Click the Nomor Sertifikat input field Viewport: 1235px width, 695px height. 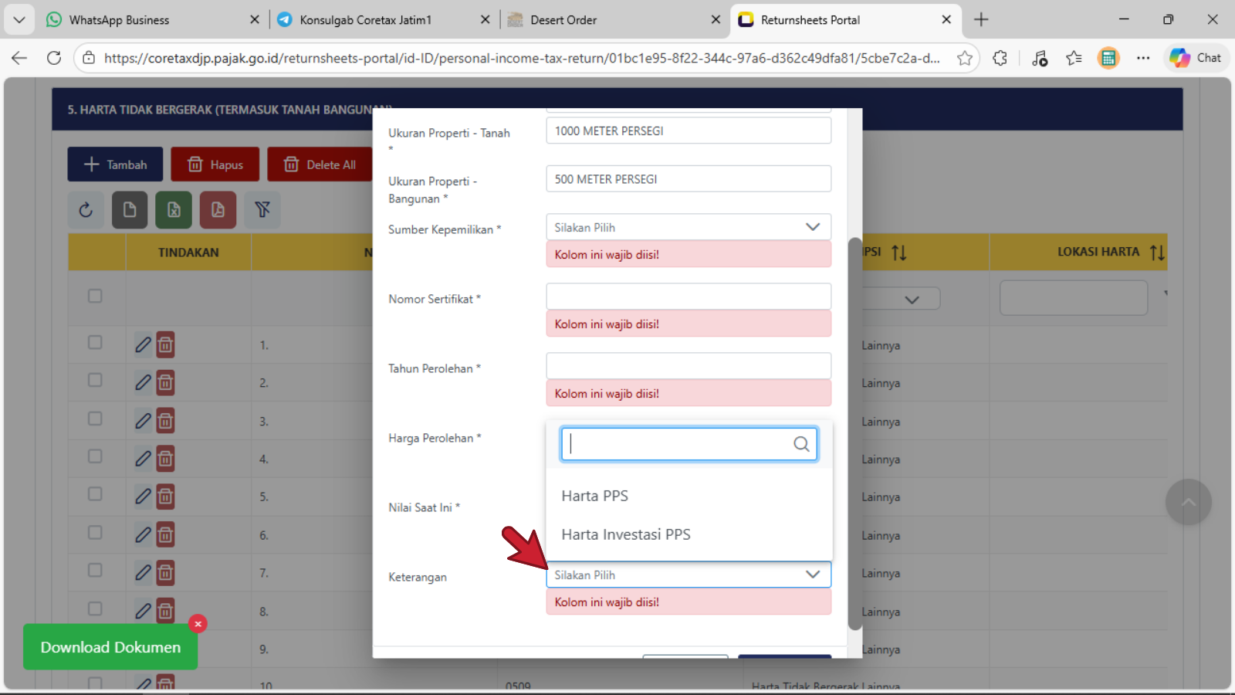(x=688, y=297)
